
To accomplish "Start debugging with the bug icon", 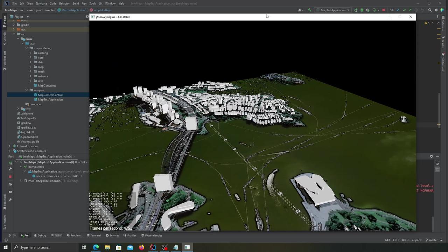I will (362, 10).
